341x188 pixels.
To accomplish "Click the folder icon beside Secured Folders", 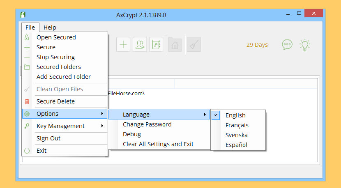I will (x=27, y=67).
